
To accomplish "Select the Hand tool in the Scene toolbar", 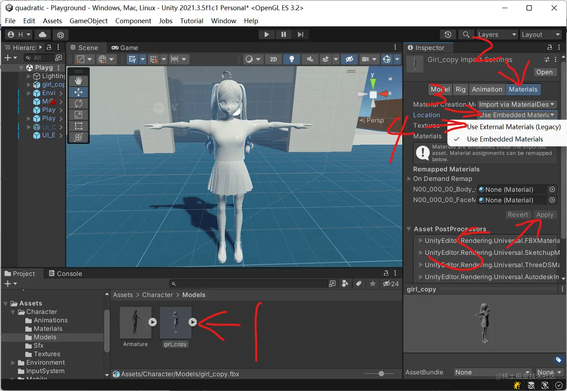I will coord(78,80).
